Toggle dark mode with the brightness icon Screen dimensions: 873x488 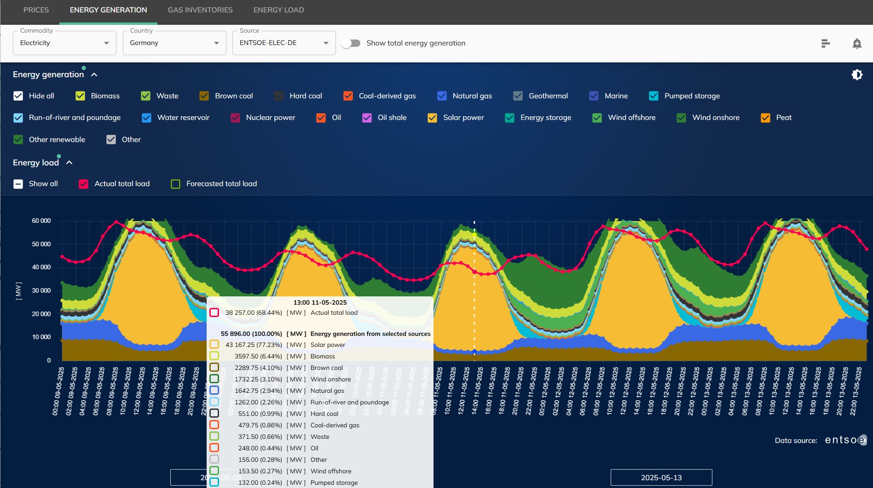tap(857, 74)
